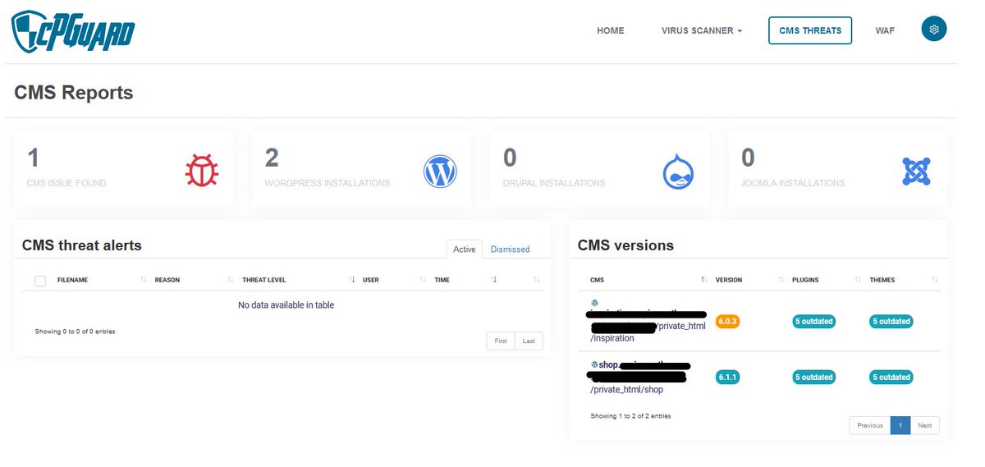Click the 6.1.1 version badge

(x=728, y=378)
